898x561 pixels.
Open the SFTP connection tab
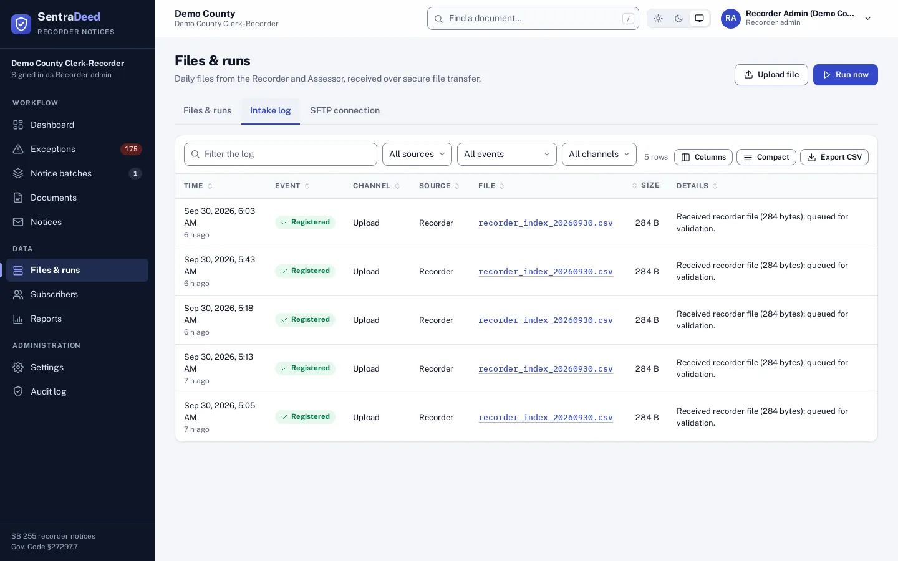click(x=345, y=111)
